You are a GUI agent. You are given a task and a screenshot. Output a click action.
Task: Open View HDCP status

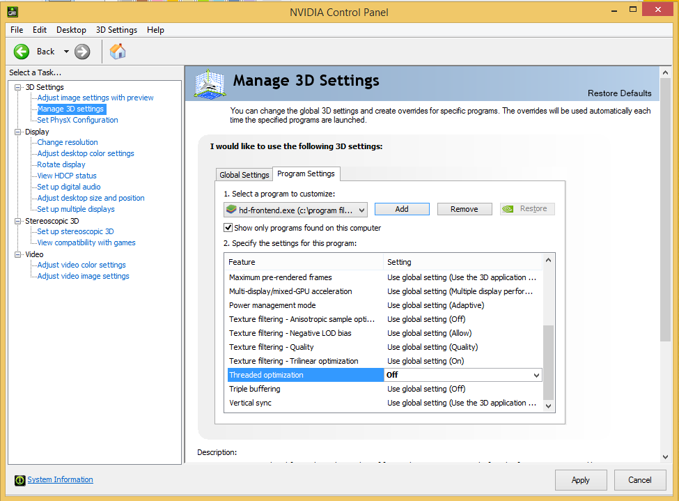click(x=67, y=176)
